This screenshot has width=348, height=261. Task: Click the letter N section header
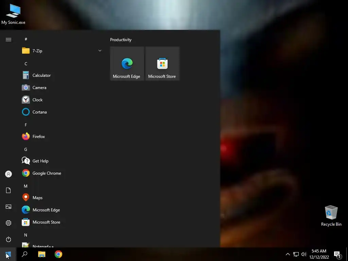pos(26,235)
